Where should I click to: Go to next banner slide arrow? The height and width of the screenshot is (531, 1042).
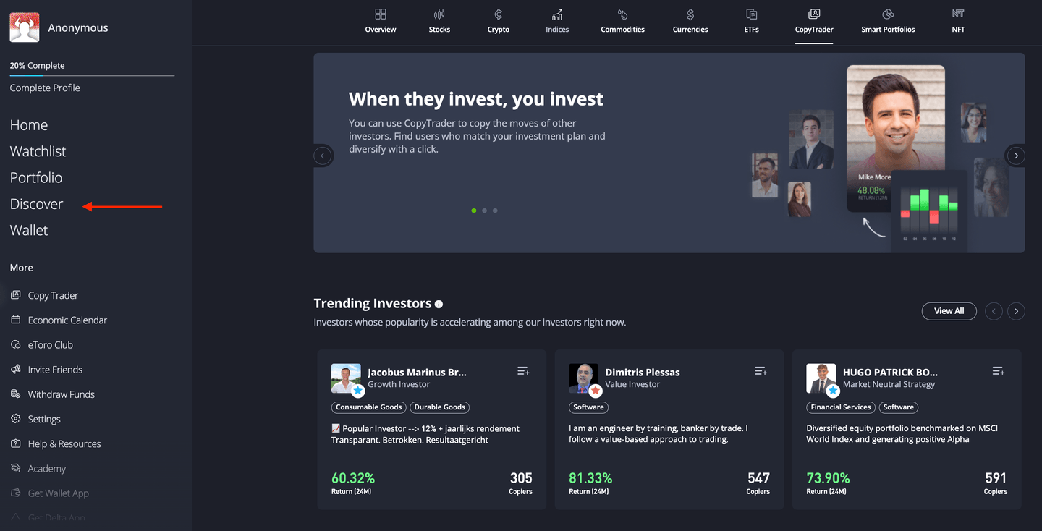[1016, 156]
